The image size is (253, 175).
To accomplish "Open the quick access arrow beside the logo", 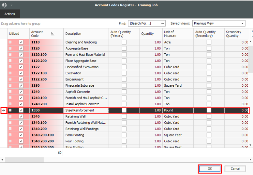I will (12, 5).
